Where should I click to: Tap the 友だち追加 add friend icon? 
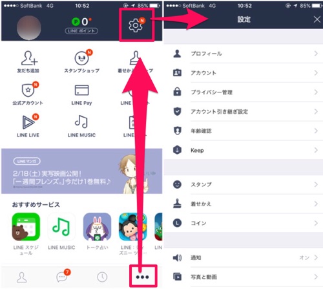click(x=29, y=58)
